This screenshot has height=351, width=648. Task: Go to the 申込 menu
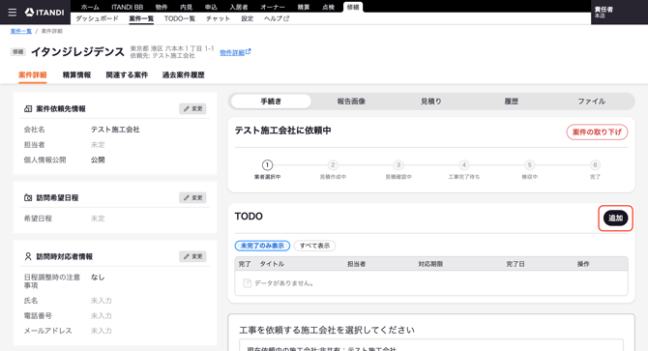pos(211,7)
